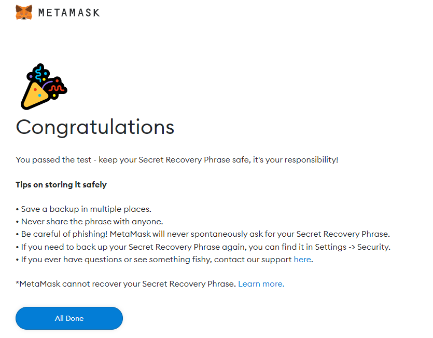Open the support 'here' link
Viewport: 433px width, 338px height.
pos(302,260)
